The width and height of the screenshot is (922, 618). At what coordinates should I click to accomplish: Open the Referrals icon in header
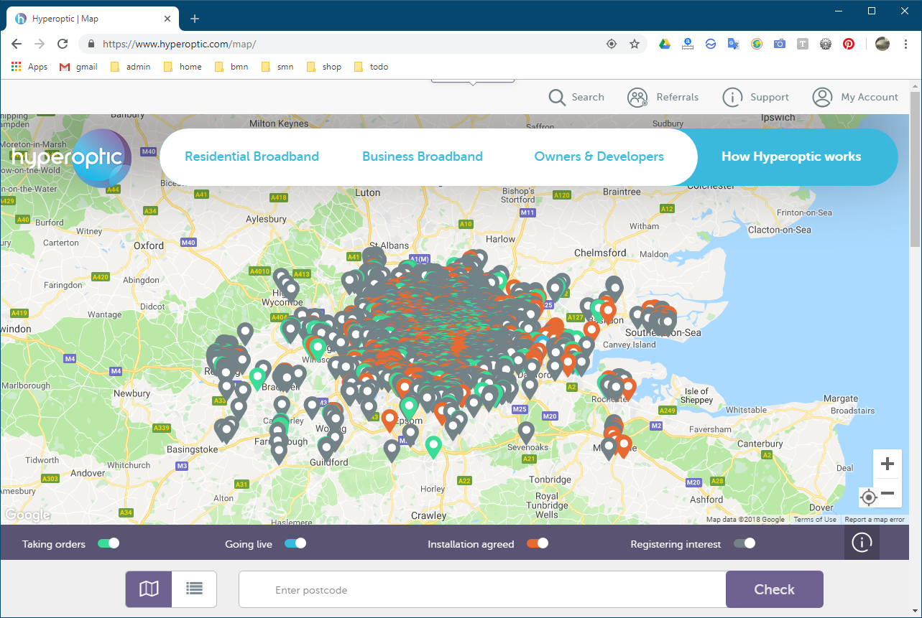pyautogui.click(x=637, y=97)
